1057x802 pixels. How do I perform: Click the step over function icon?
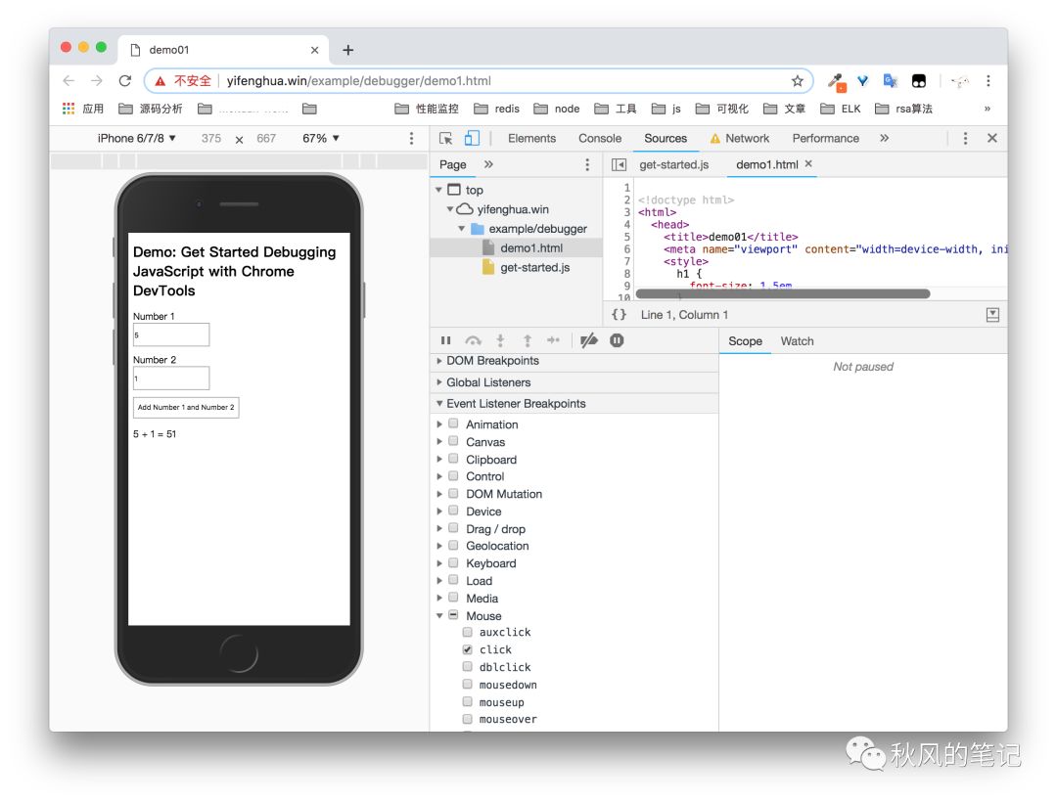click(474, 340)
